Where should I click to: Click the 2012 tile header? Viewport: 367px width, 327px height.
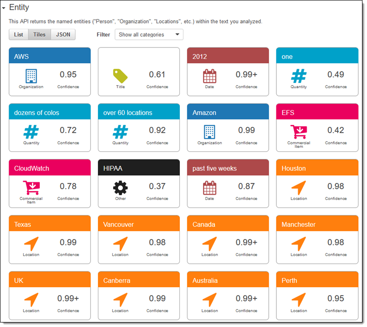[228, 56]
